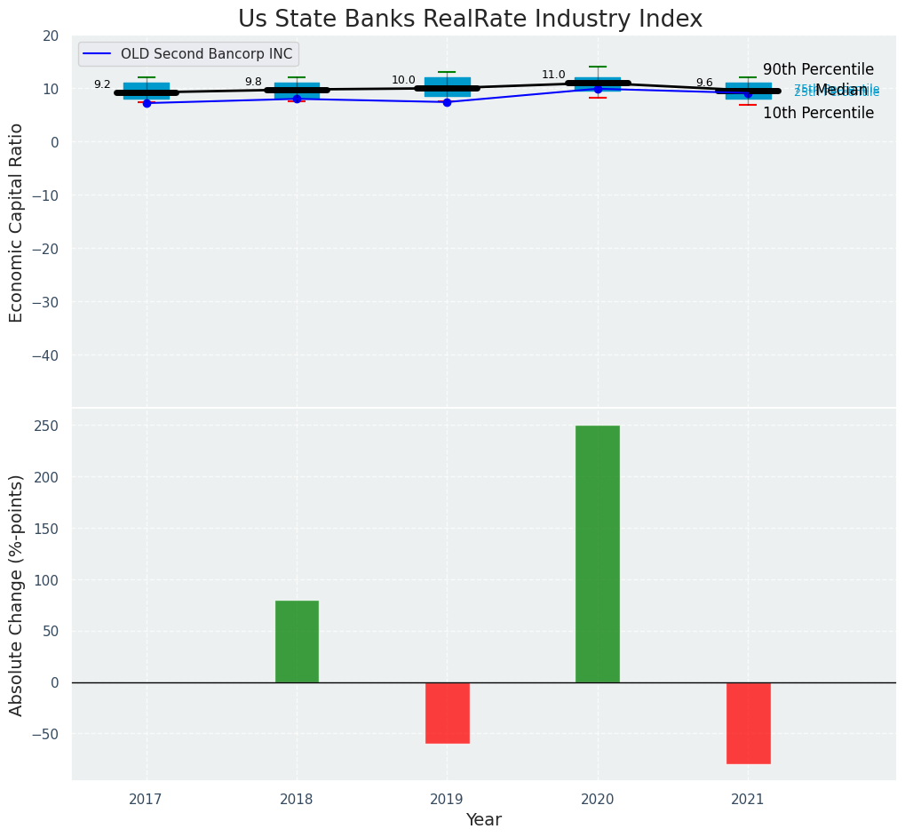905x837 pixels.
Task: Click the 2017 blue data point
Action: point(147,103)
